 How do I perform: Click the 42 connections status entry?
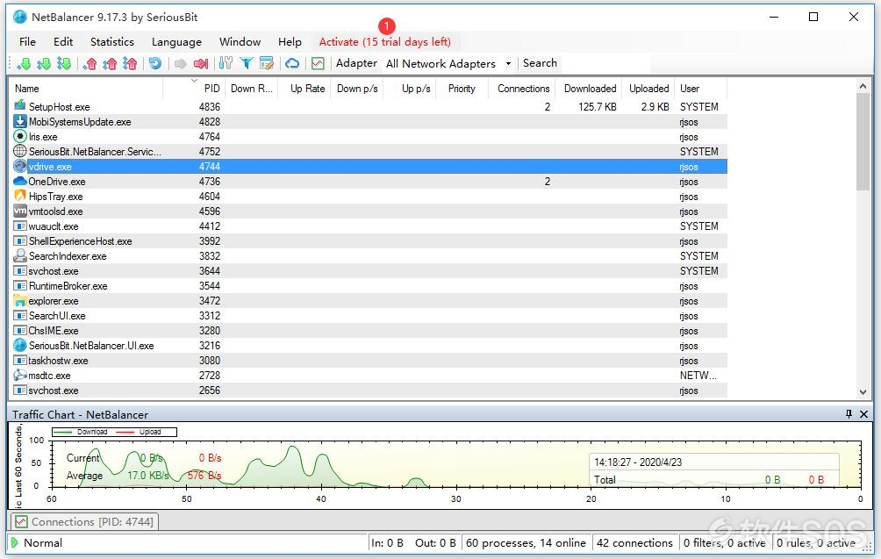click(x=634, y=542)
